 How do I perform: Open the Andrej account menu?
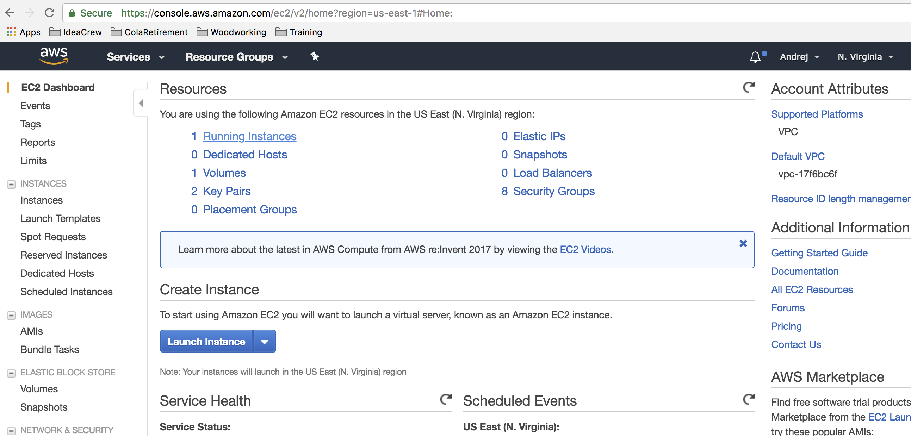coord(799,57)
